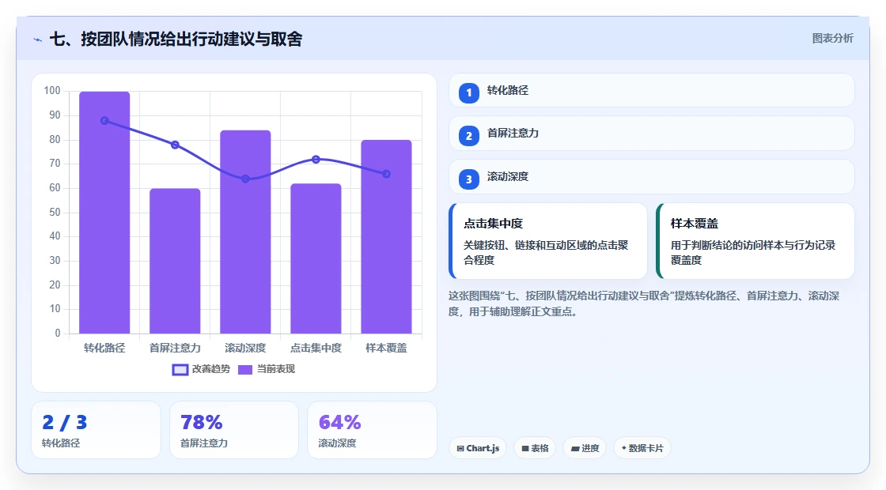886x490 pixels.
Task: Toggle the 改善趋势 legend swatch
Action: (x=180, y=370)
